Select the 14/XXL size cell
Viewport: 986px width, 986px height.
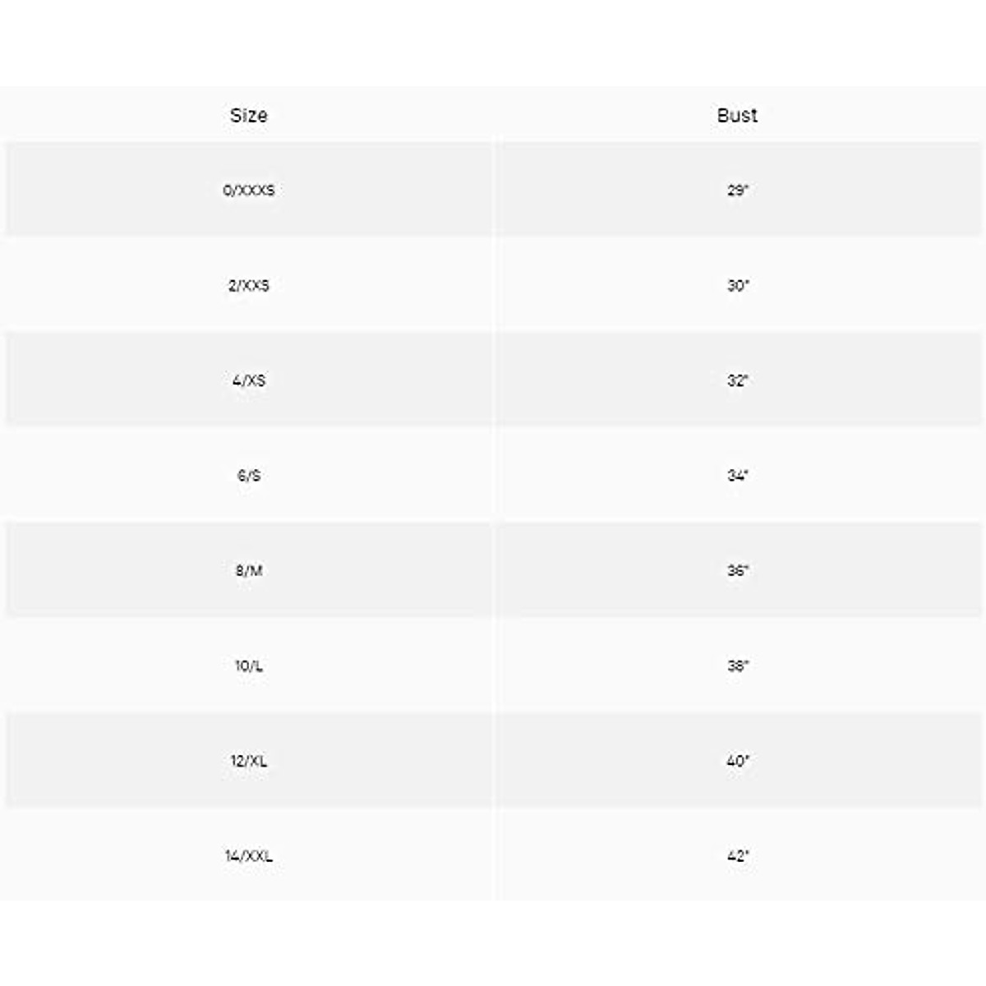pos(248,856)
